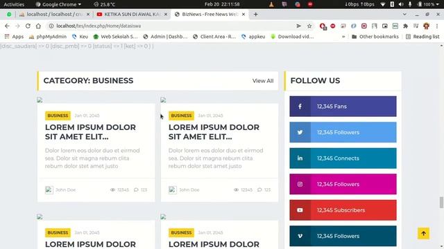
Task: Open the system volume speaker icon
Action: pyautogui.click(x=401, y=4)
